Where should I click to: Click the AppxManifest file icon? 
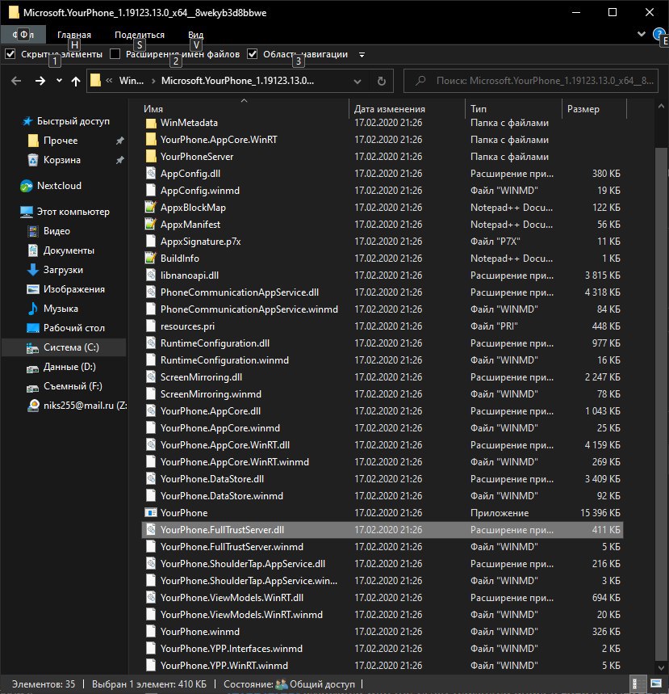151,225
